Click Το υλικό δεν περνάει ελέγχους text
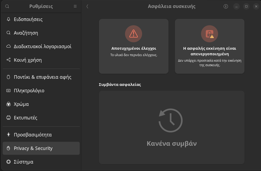The height and width of the screenshot is (171, 261). (134, 55)
